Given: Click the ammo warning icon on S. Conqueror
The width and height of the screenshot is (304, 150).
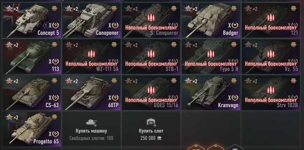Looking at the screenshot, I should [151, 18].
